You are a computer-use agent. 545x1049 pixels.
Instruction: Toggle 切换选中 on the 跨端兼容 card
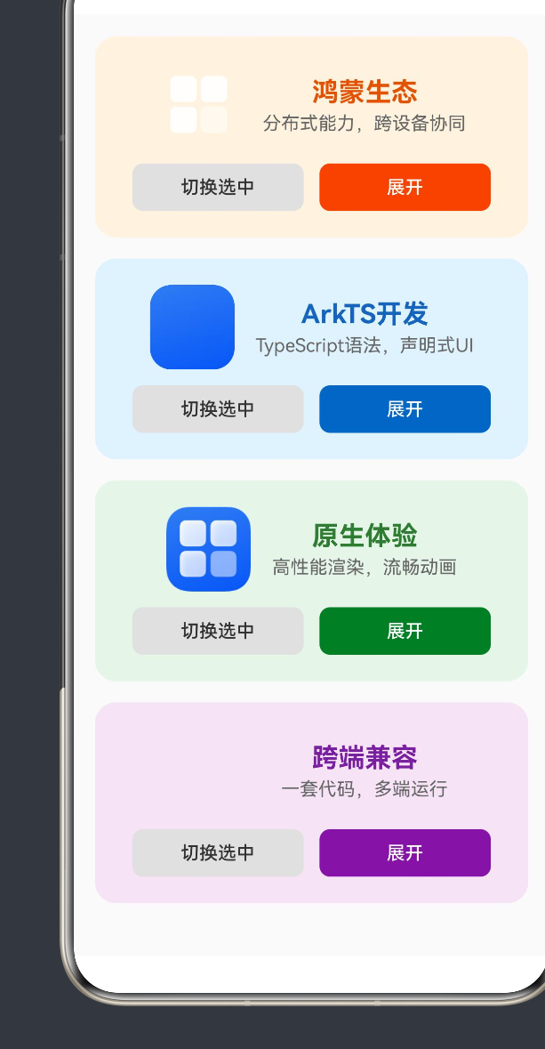pyautogui.click(x=218, y=853)
